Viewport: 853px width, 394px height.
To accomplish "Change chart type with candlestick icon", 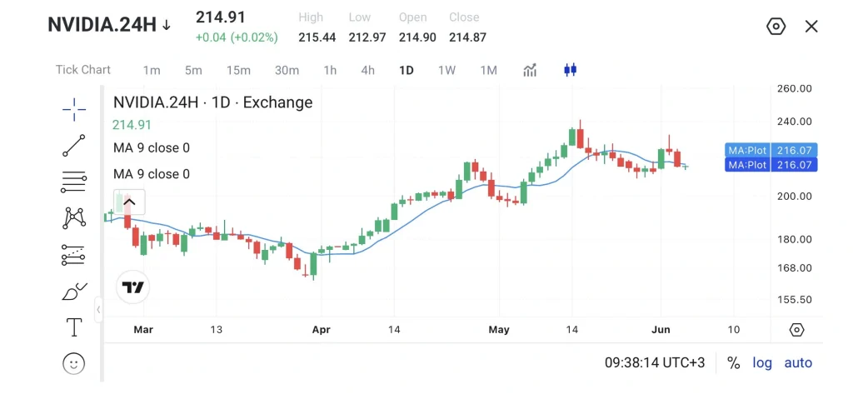I will (x=570, y=70).
